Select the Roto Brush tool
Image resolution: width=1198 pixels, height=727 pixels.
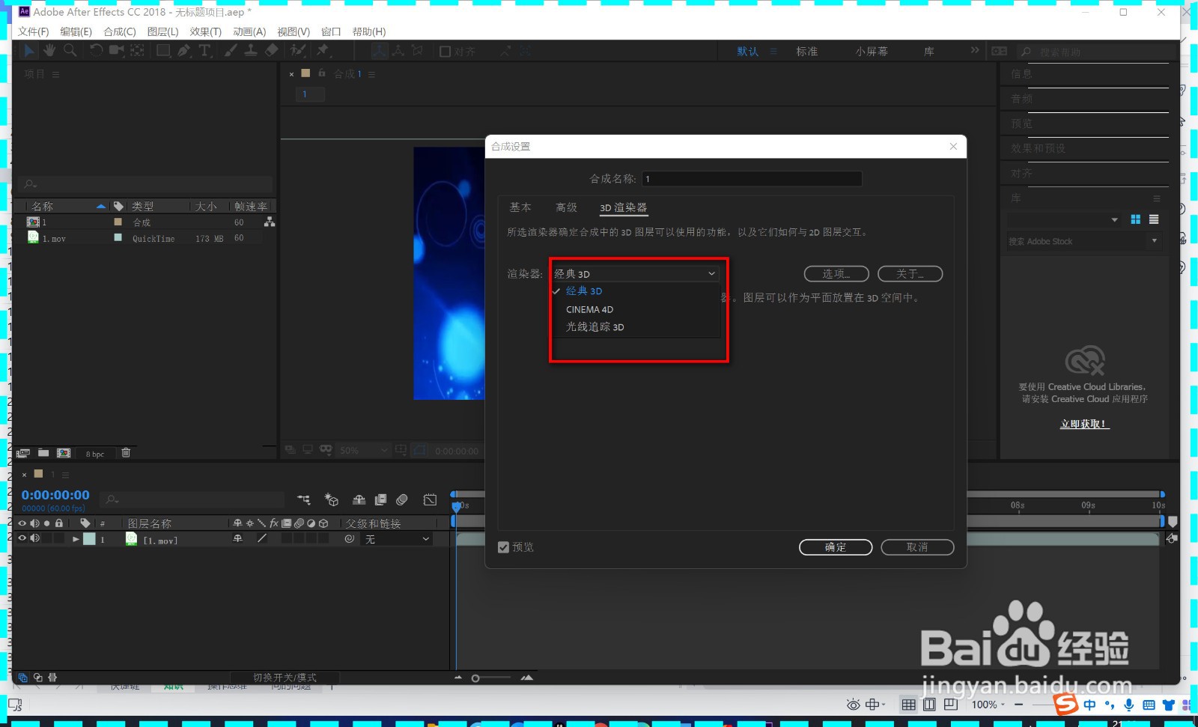298,50
